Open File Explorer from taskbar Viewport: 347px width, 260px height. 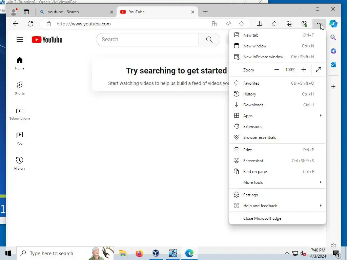click(123, 253)
